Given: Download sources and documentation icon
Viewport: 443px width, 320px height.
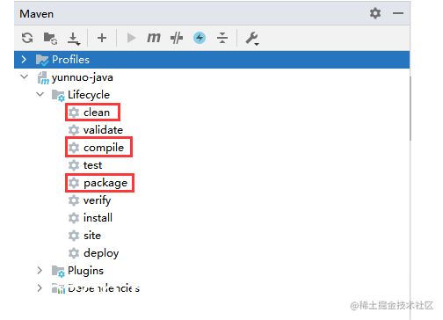Looking at the screenshot, I should [74, 39].
